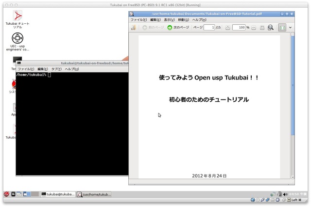Switch to first workspace in pager

pos(27,194)
